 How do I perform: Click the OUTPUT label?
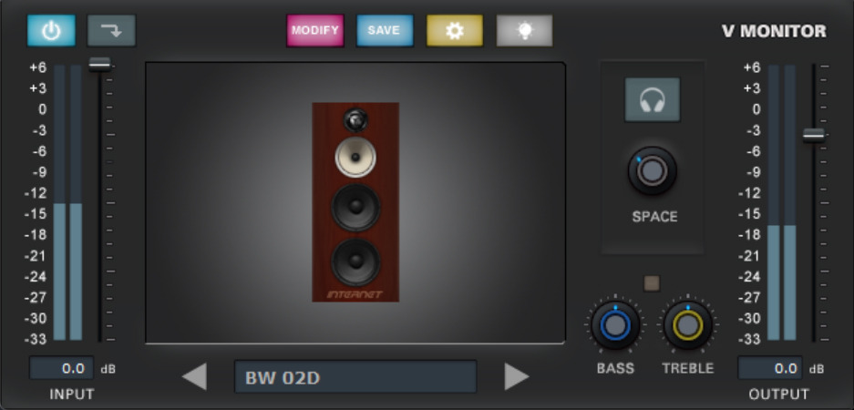click(x=779, y=394)
